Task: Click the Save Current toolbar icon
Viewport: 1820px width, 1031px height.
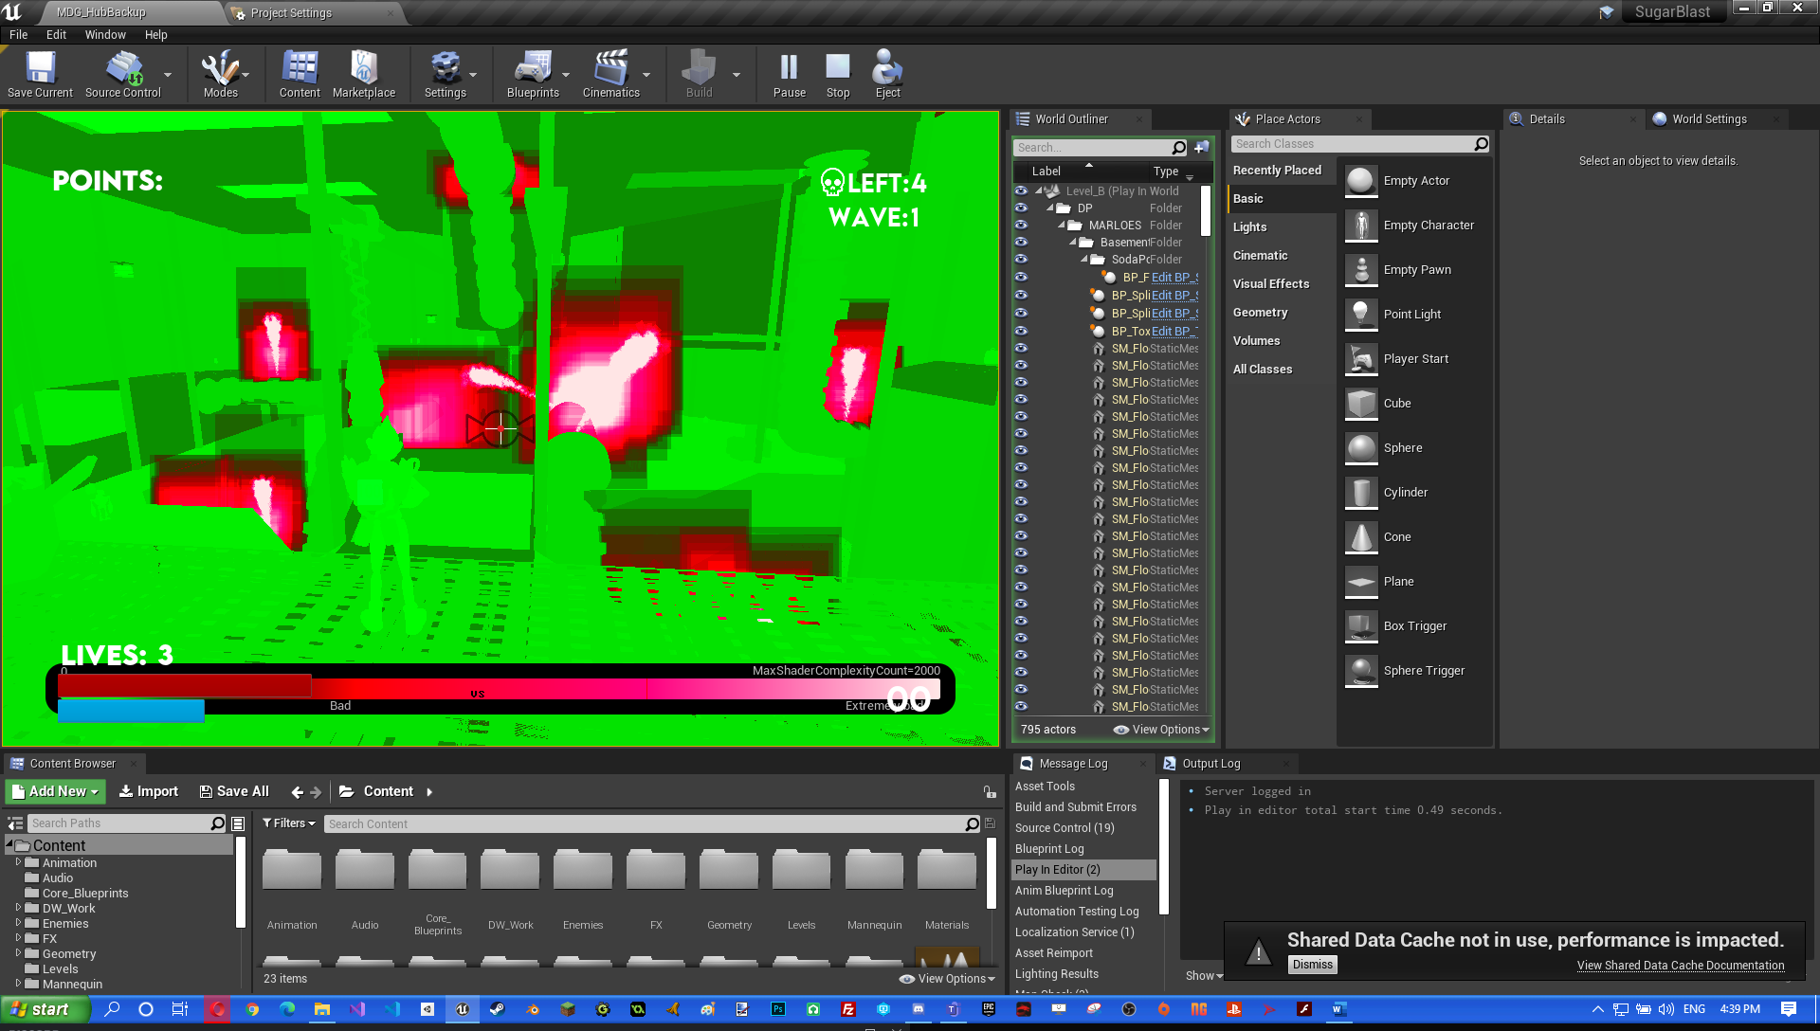Action: coord(40,69)
